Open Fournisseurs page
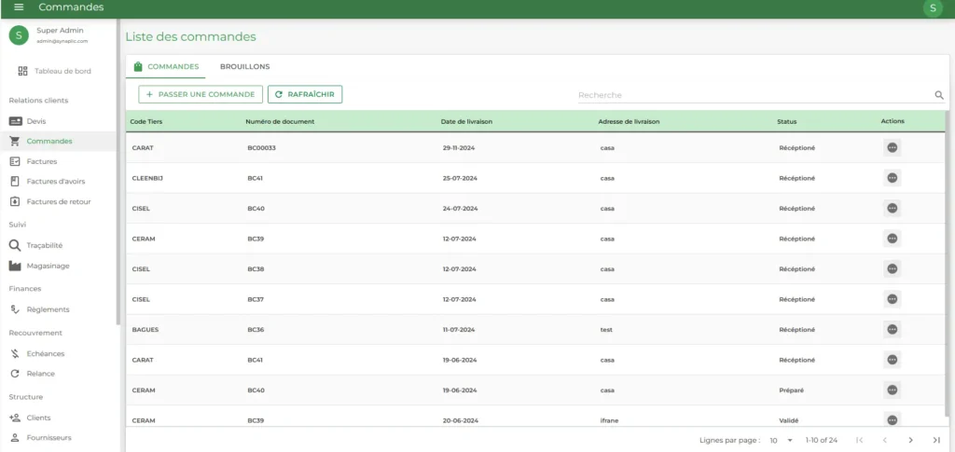The width and height of the screenshot is (955, 452). [x=59, y=438]
